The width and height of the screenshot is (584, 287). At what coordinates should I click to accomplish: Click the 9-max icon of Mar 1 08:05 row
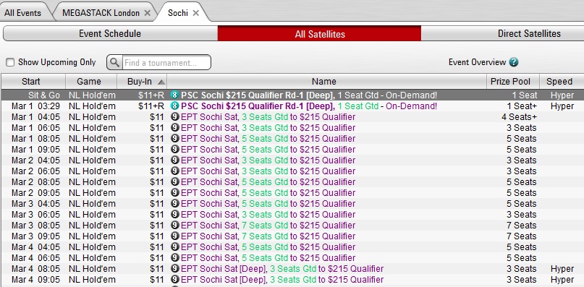175,139
